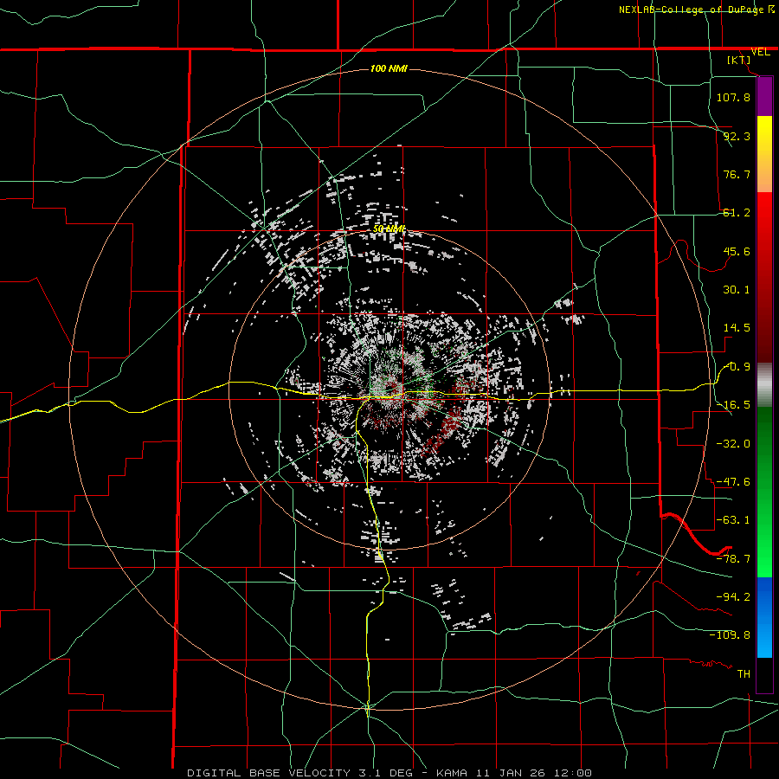Click the 50 NMI range ring label
The height and width of the screenshot is (779, 779).
pyautogui.click(x=389, y=229)
